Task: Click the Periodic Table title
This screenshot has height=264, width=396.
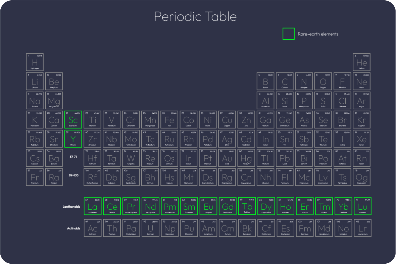Action: point(195,16)
